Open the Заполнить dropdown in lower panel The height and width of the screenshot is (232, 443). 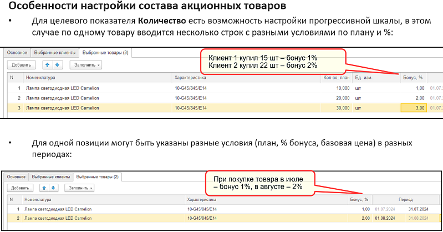[x=79, y=188]
